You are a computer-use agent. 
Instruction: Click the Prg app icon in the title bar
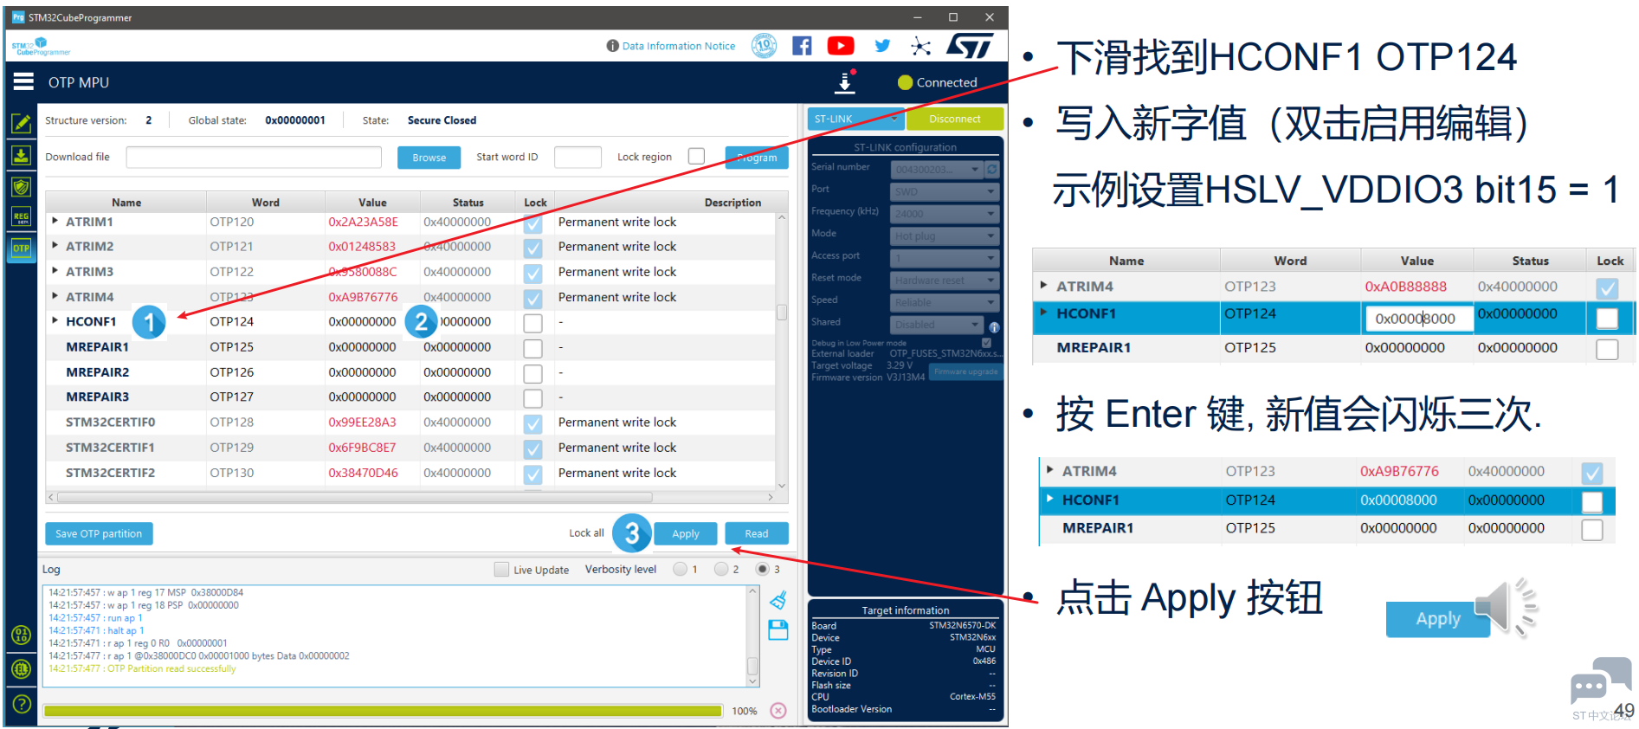(18, 17)
